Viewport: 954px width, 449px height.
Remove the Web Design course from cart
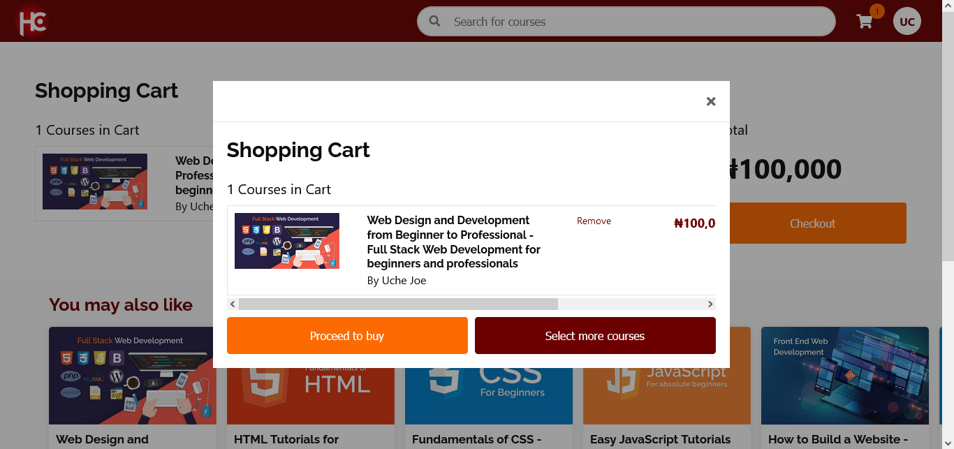tap(594, 221)
